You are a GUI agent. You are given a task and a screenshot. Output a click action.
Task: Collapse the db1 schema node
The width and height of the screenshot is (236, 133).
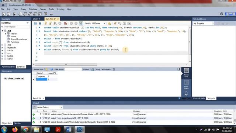point(3,31)
